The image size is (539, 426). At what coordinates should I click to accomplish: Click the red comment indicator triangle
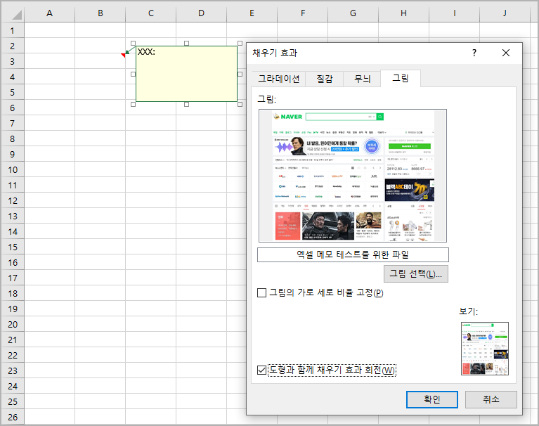click(124, 55)
